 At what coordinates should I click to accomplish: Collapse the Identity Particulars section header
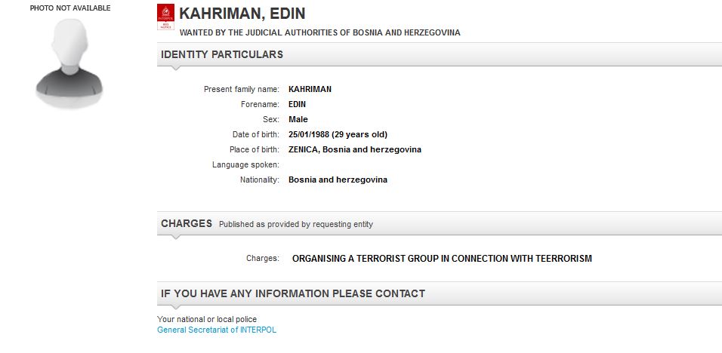222,54
